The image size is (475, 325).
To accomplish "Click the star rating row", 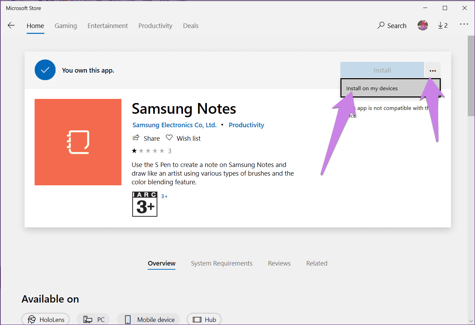I will (x=148, y=151).
